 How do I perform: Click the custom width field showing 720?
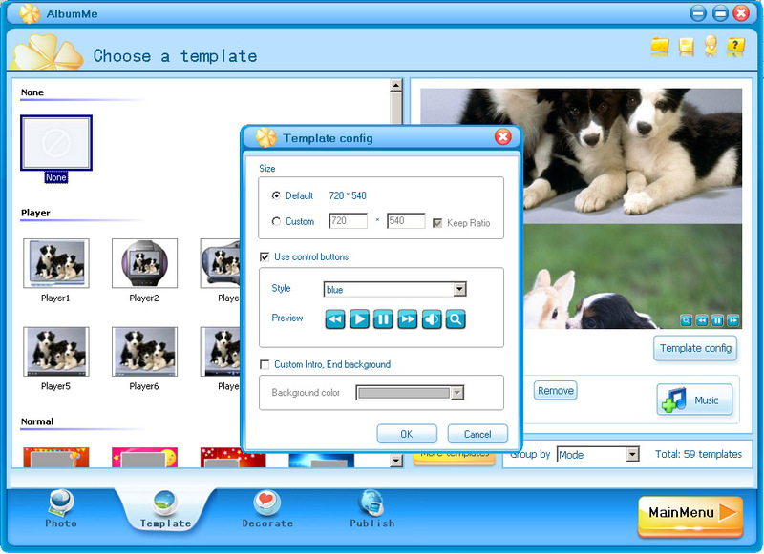[x=348, y=221]
